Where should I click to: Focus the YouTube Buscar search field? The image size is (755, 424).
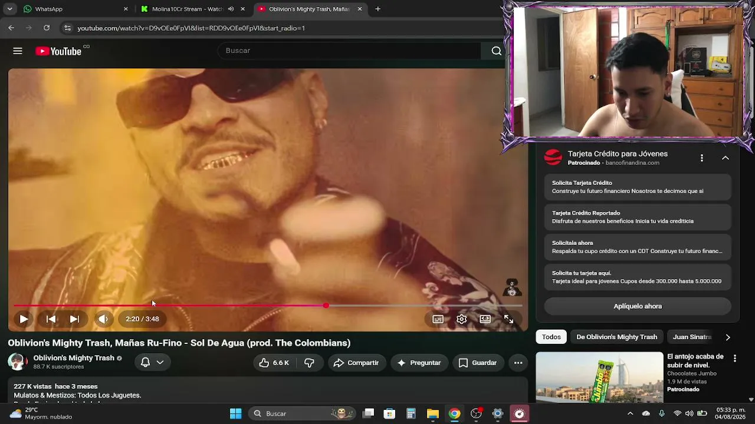point(349,51)
